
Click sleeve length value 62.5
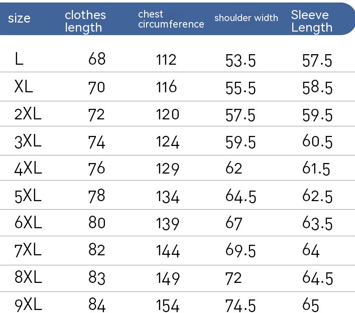[317, 196]
